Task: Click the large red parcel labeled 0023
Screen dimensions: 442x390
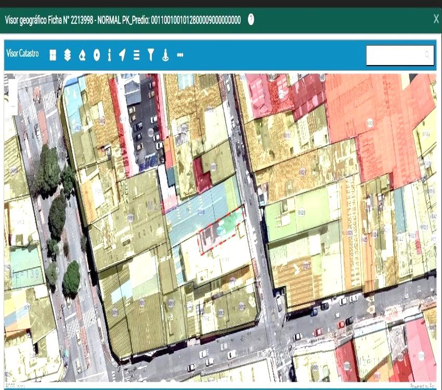Action: (x=370, y=123)
